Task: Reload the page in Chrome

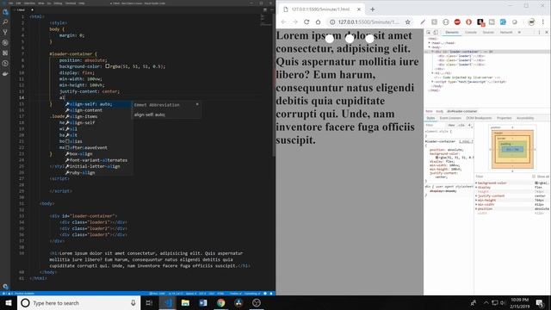Action: coord(306,22)
